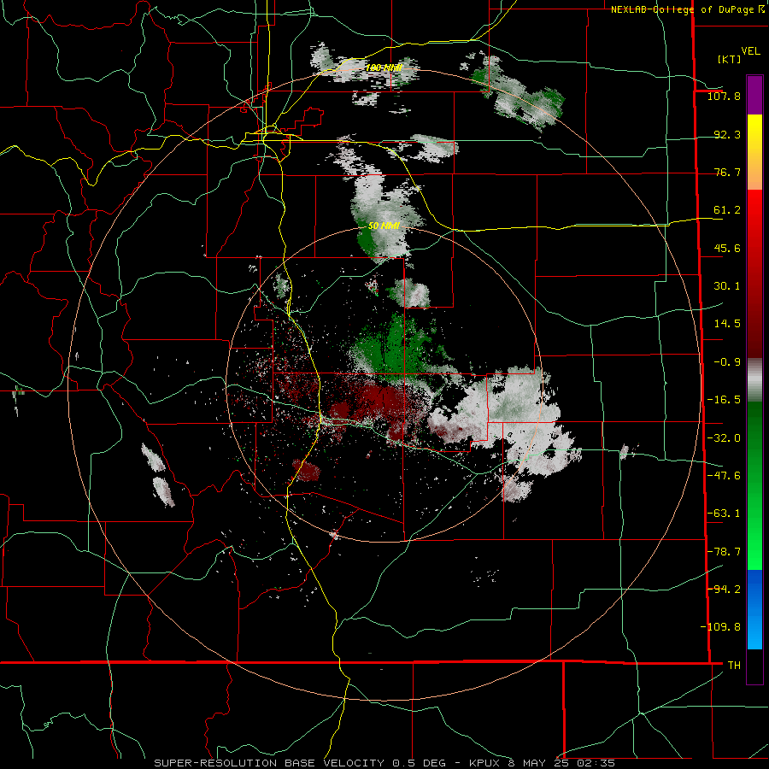This screenshot has height=769, width=769.
Task: Click the 107.8 scale value
Action: [x=724, y=96]
